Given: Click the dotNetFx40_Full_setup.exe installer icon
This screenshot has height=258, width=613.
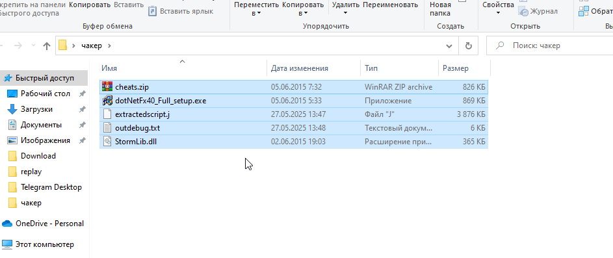Looking at the screenshot, I should click(107, 101).
